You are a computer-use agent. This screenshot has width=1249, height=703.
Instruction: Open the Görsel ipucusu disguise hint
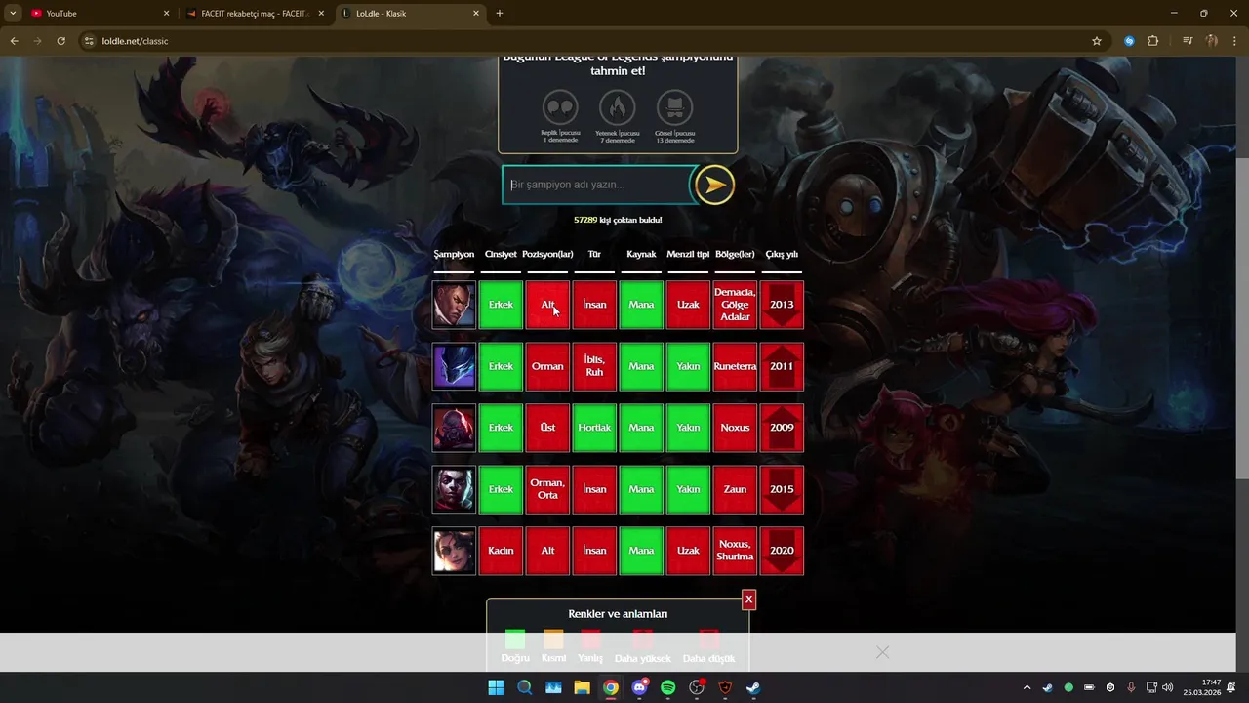point(674,107)
